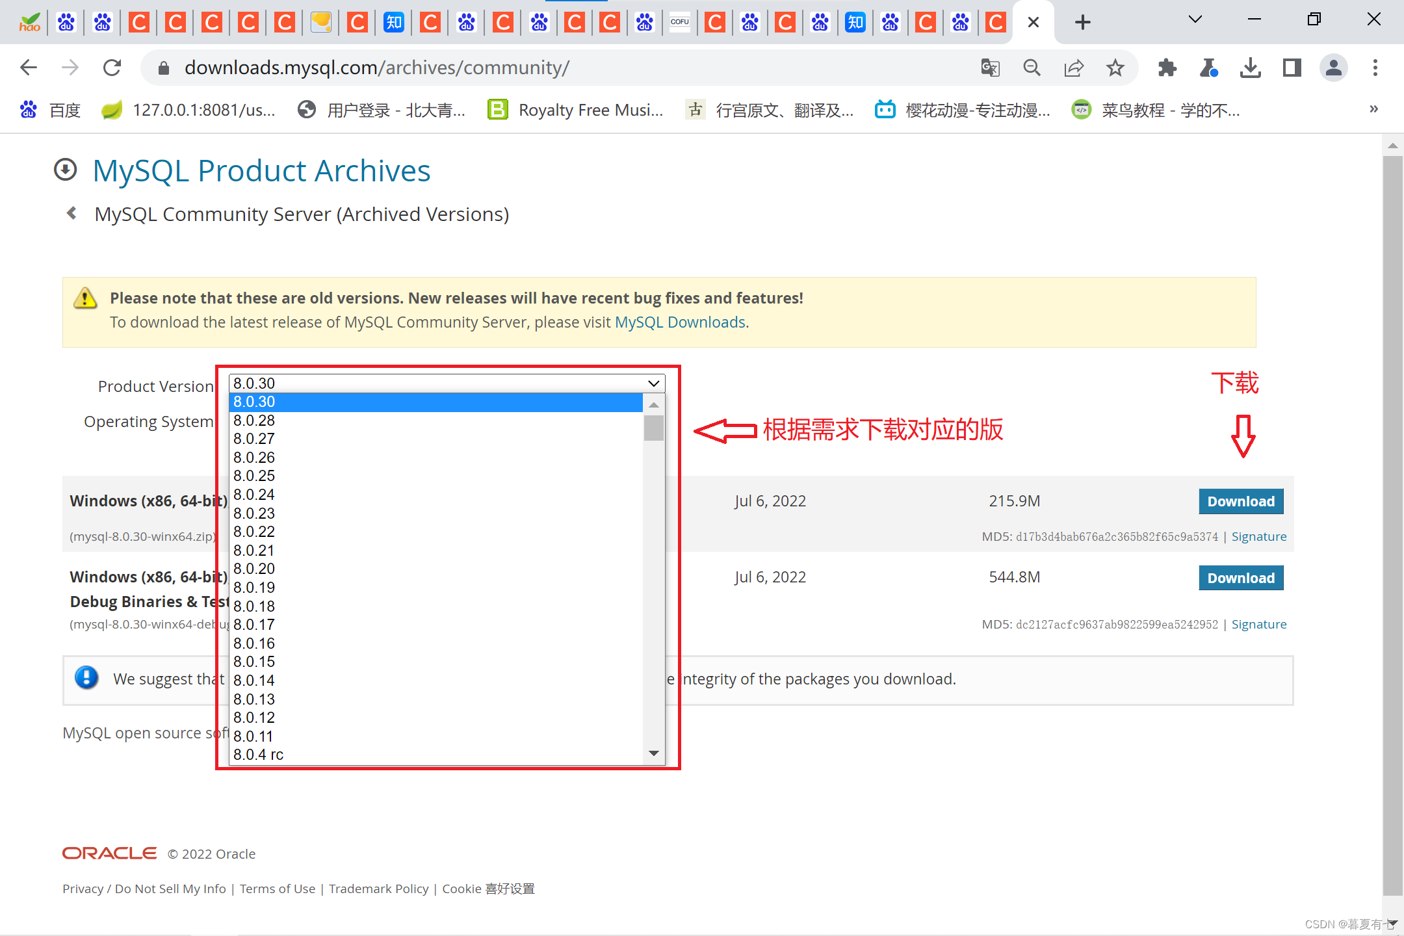Image resolution: width=1404 pixels, height=936 pixels.
Task: Bookmark this page with the star icon
Action: pyautogui.click(x=1115, y=68)
